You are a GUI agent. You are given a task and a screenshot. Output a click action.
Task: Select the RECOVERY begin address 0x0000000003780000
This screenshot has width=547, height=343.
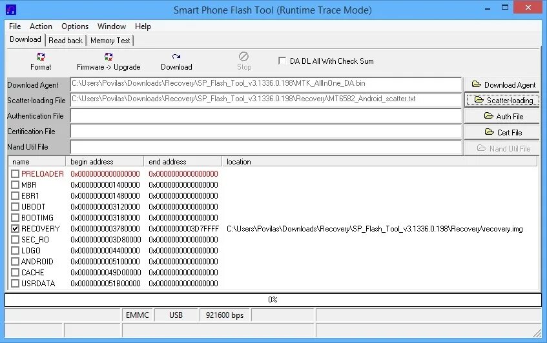105,229
